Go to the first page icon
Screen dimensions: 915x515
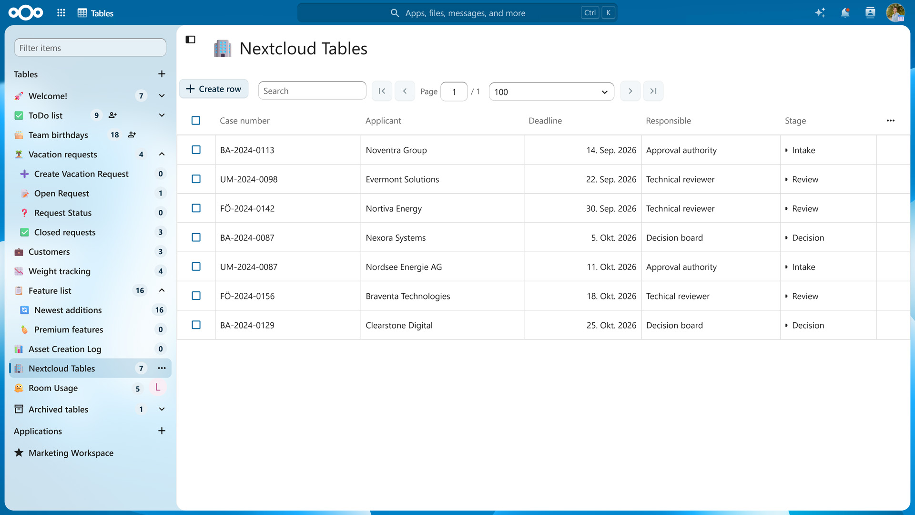(382, 91)
